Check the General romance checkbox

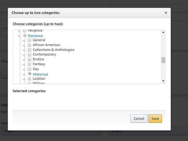coord(30,40)
